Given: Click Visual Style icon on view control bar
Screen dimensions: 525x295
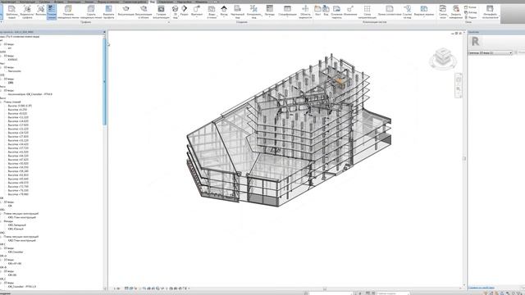Looking at the screenshot, I should pyautogui.click(x=131, y=288).
